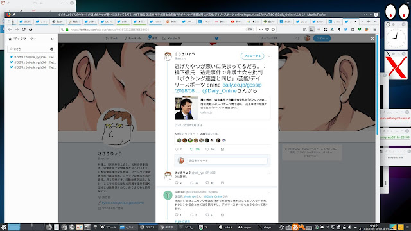The width and height of the screenshot is (411, 231).
Task: Close the tweet overlay with X
Action: pyautogui.click(x=372, y=38)
